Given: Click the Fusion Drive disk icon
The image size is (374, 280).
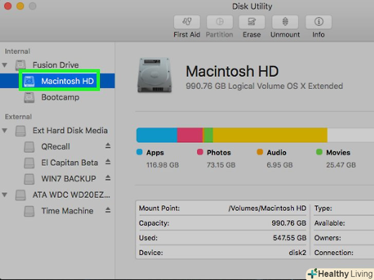Looking at the screenshot, I should pos(21,65).
